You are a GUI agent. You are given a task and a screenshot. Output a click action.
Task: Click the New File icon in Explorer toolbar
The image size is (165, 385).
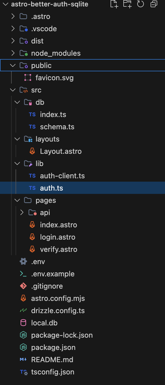[114, 4]
